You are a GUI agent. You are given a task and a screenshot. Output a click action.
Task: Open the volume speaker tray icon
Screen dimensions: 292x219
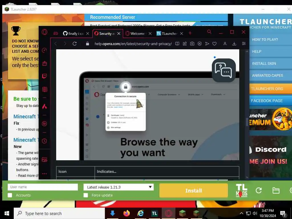[x=255, y=213]
